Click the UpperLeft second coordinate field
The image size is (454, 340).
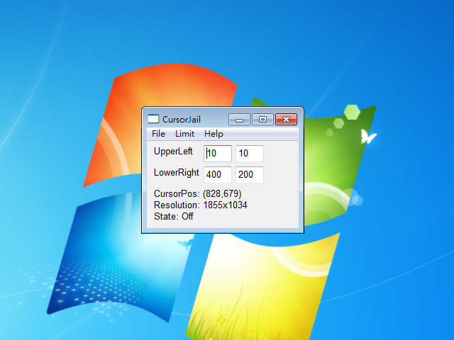pos(249,153)
